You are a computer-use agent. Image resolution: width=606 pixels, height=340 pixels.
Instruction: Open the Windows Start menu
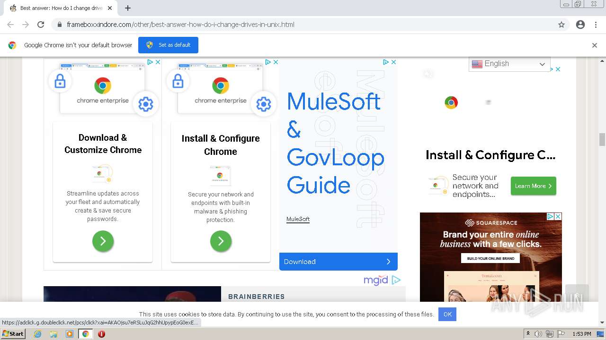pyautogui.click(x=13, y=333)
